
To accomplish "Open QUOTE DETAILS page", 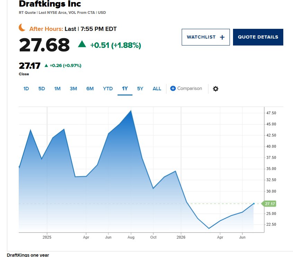I will [258, 37].
